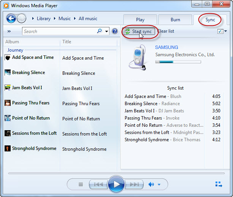Select Passing Thru Fears album art
Image resolution: width=233 pixels, height=197 pixels.
pyautogui.click(x=8, y=103)
